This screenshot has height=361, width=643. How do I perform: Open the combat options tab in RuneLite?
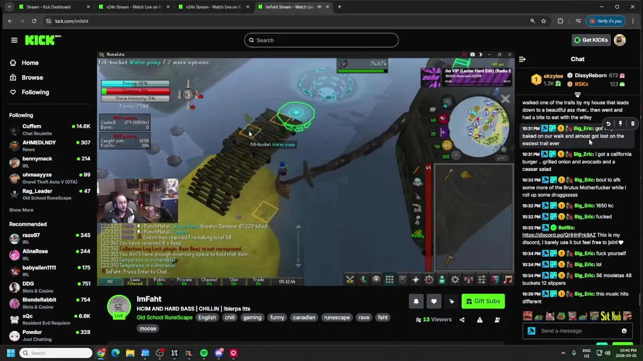tap(350, 280)
